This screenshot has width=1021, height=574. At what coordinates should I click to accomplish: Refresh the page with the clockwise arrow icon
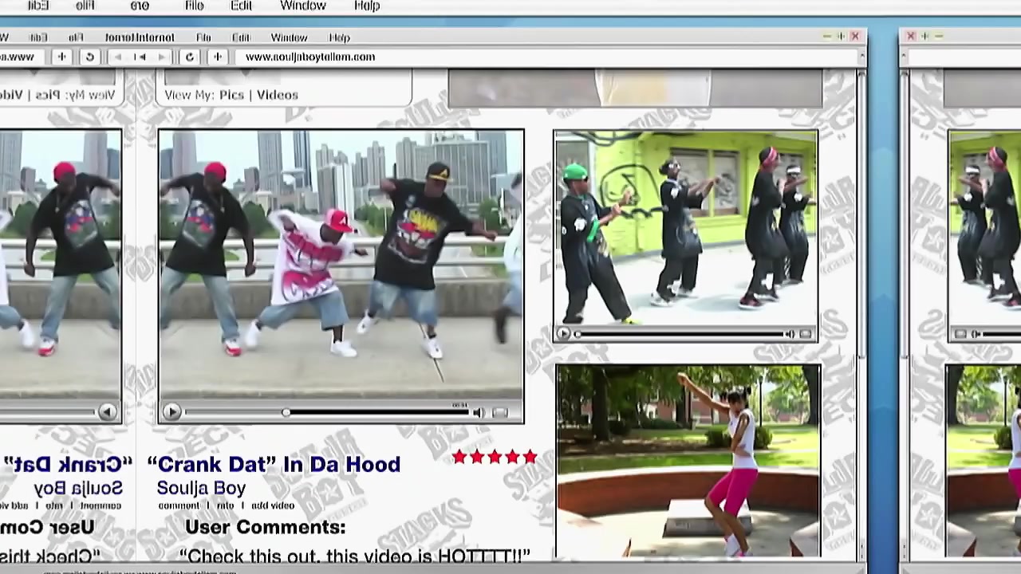point(189,57)
